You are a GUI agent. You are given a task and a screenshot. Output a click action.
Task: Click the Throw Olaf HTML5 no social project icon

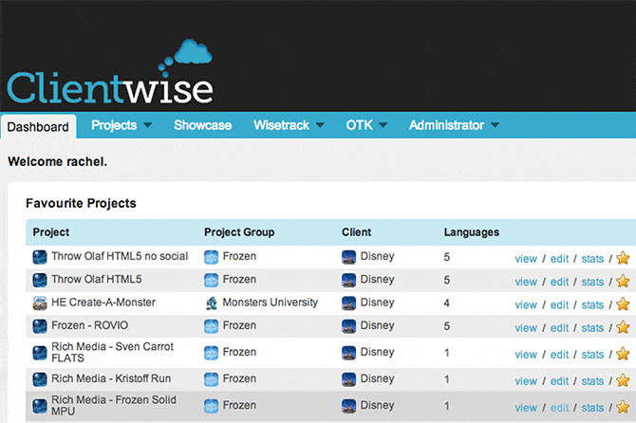tap(40, 257)
